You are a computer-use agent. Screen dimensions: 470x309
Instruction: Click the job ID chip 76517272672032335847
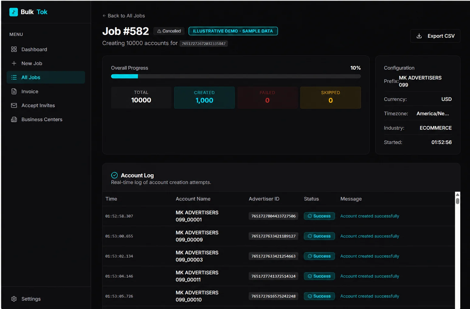pyautogui.click(x=203, y=43)
